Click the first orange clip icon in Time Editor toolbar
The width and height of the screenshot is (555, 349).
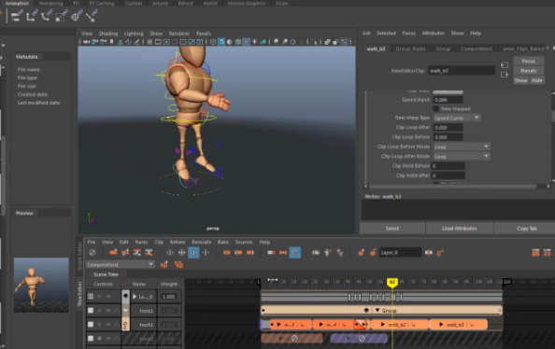tap(113, 253)
